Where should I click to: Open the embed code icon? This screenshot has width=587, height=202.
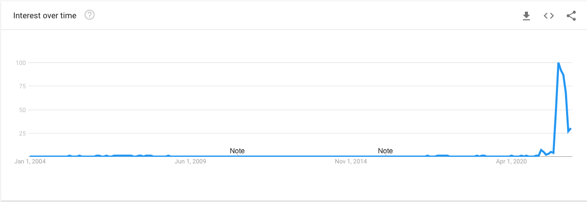tap(549, 16)
